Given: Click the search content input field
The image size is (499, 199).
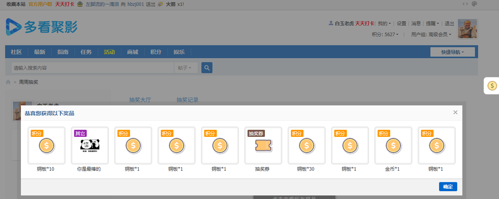Looking at the screenshot, I should (x=93, y=68).
